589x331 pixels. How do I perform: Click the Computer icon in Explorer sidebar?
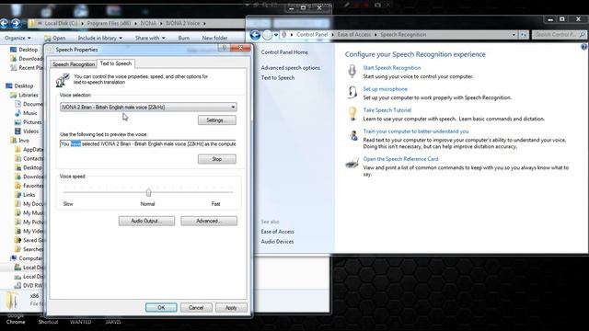pos(14,258)
